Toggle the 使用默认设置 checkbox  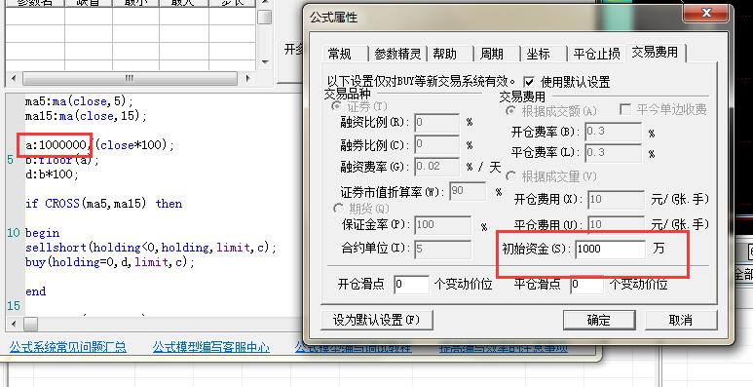point(529,82)
